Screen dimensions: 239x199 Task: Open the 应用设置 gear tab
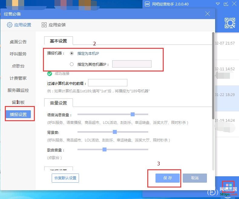click(x=19, y=25)
